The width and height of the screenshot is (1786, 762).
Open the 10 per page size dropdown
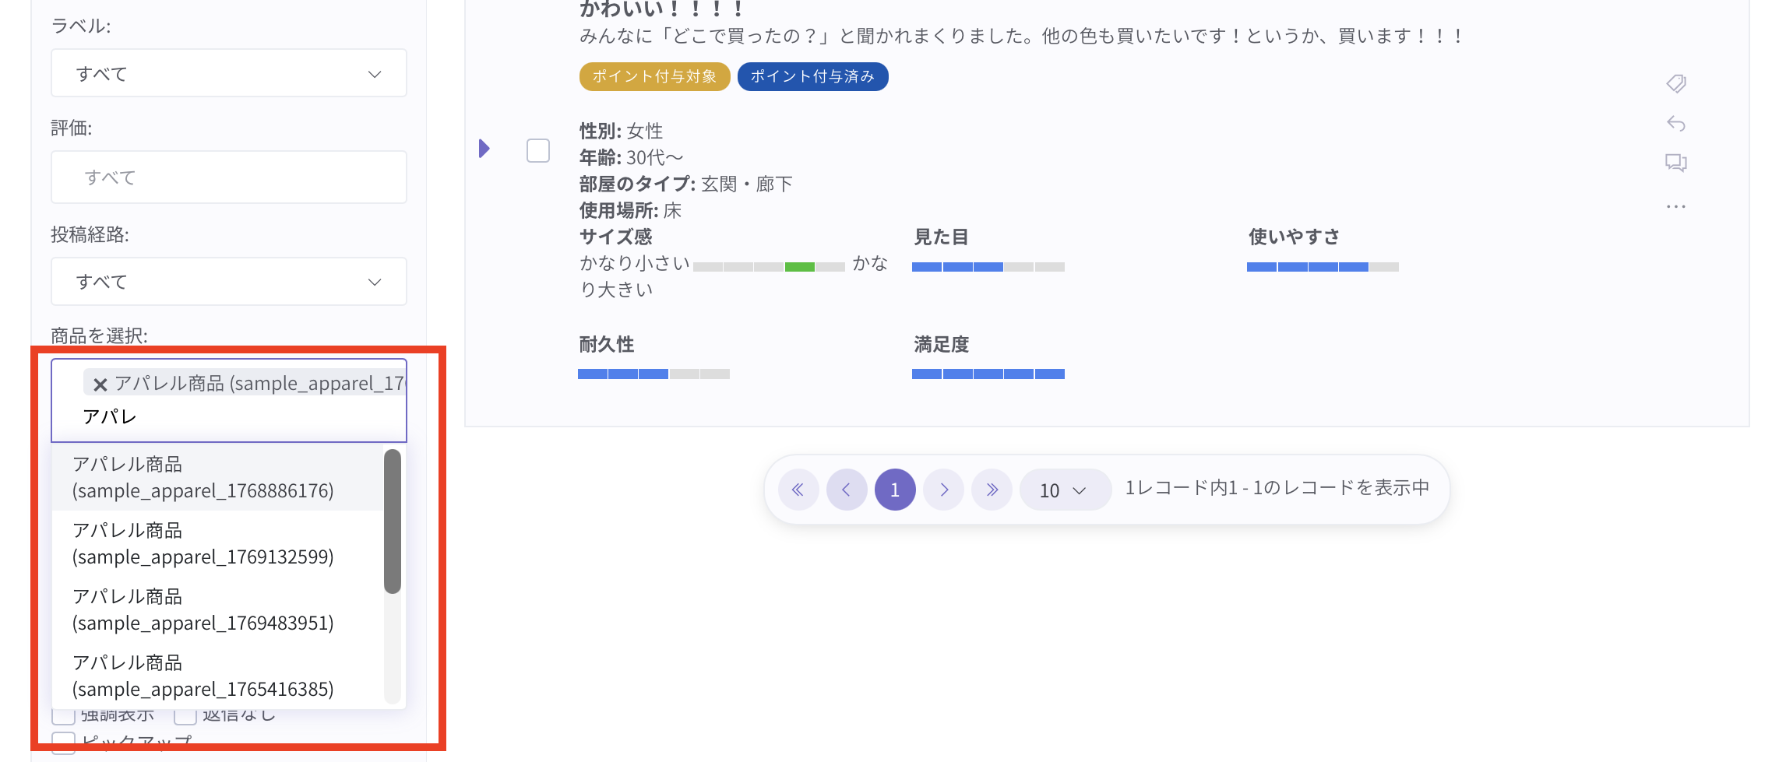tap(1063, 490)
